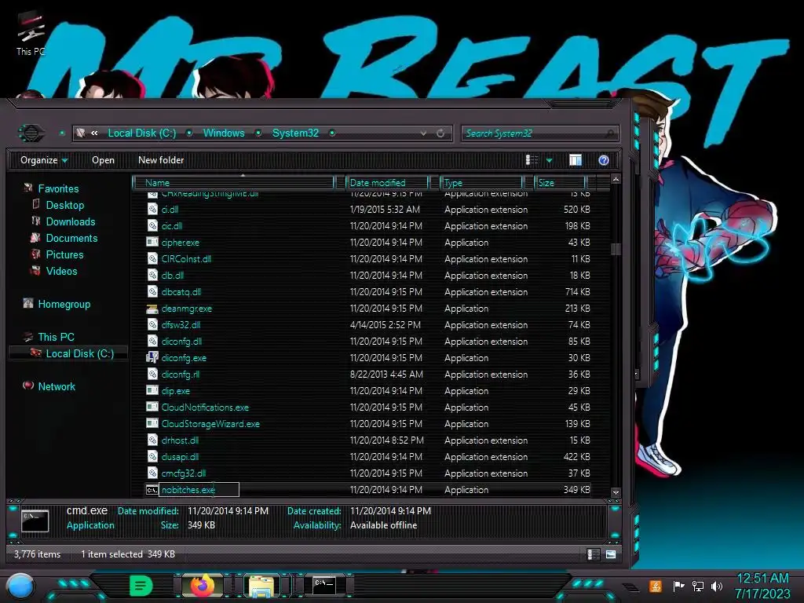Select Homegroup in navigation pane
This screenshot has width=804, height=603.
[64, 304]
